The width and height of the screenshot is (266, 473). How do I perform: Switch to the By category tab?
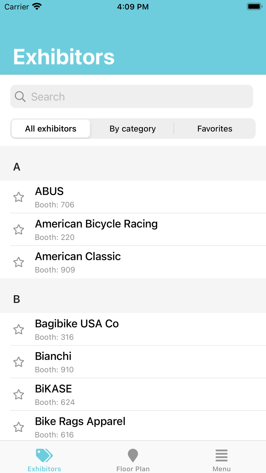[x=132, y=129]
